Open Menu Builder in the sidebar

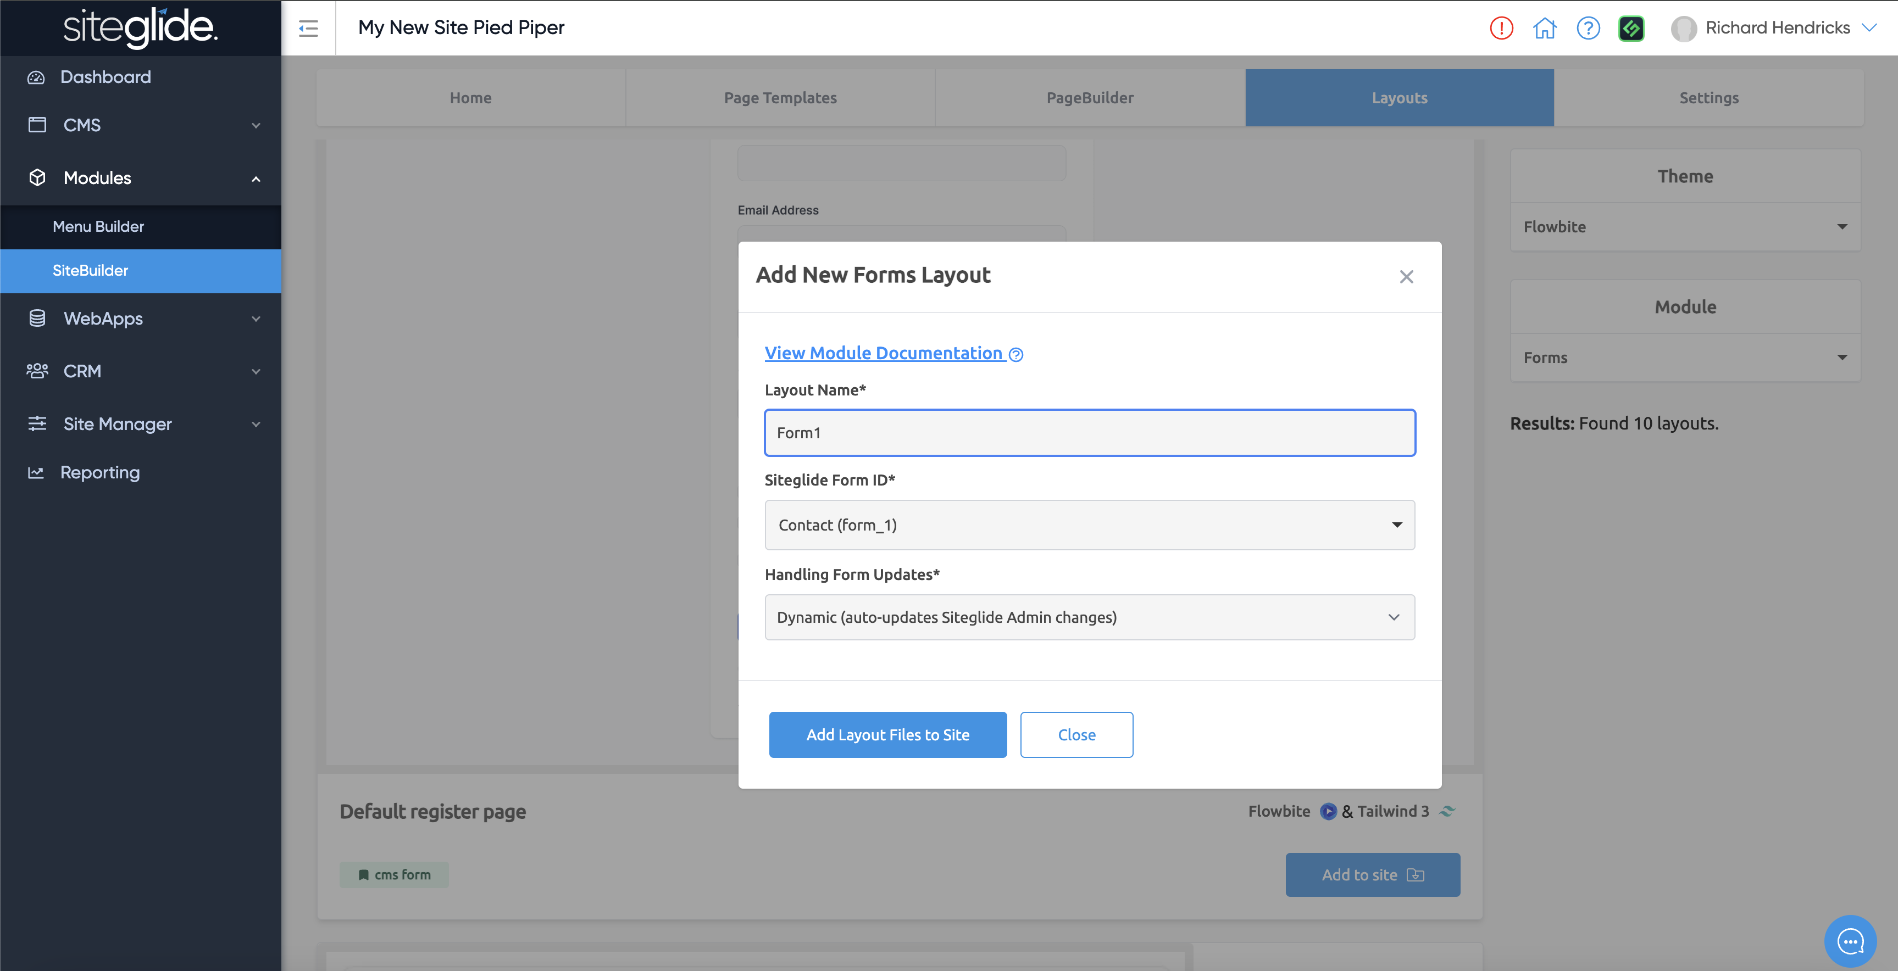[x=98, y=227]
